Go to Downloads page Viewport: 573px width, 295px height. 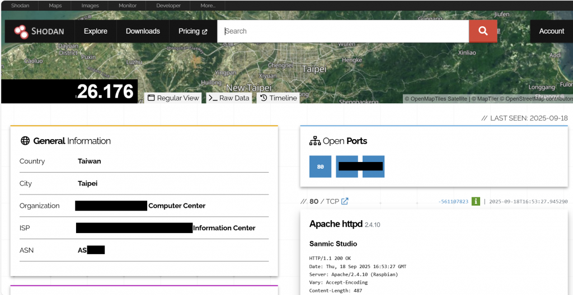tap(143, 31)
